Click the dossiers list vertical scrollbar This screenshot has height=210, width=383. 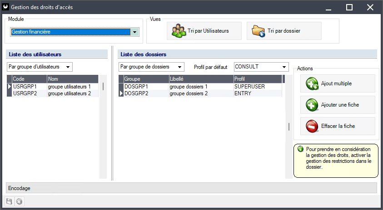288,127
